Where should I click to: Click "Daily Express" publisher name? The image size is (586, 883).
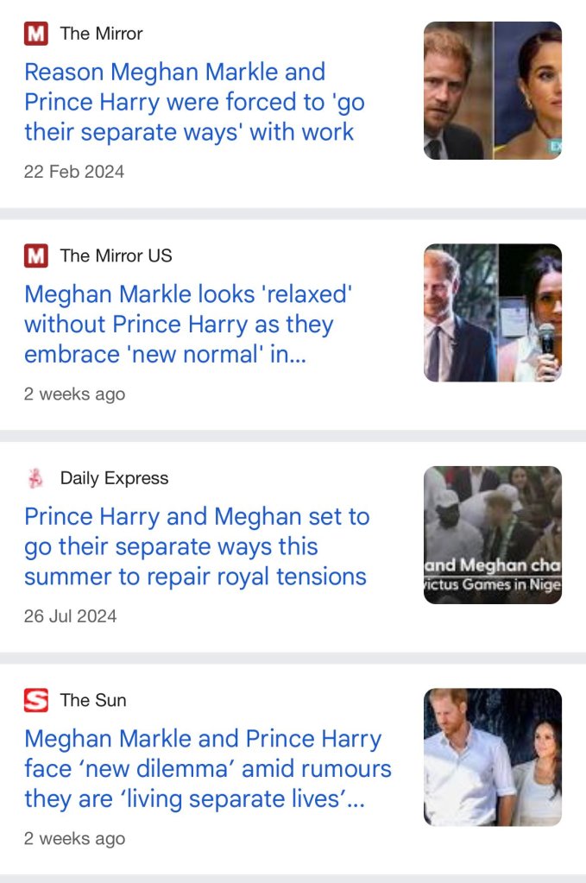[114, 478]
